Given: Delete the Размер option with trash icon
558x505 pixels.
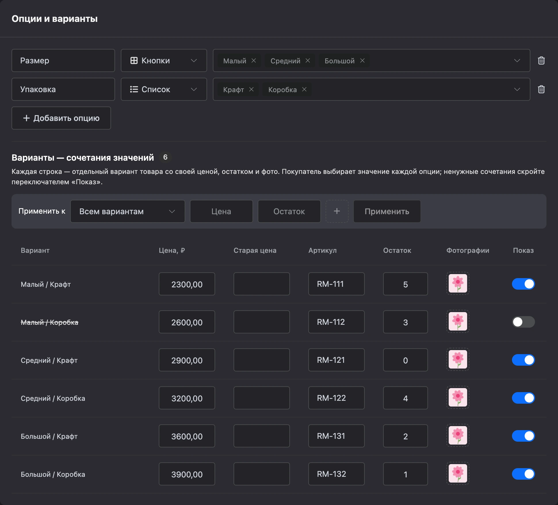Looking at the screenshot, I should click(541, 60).
